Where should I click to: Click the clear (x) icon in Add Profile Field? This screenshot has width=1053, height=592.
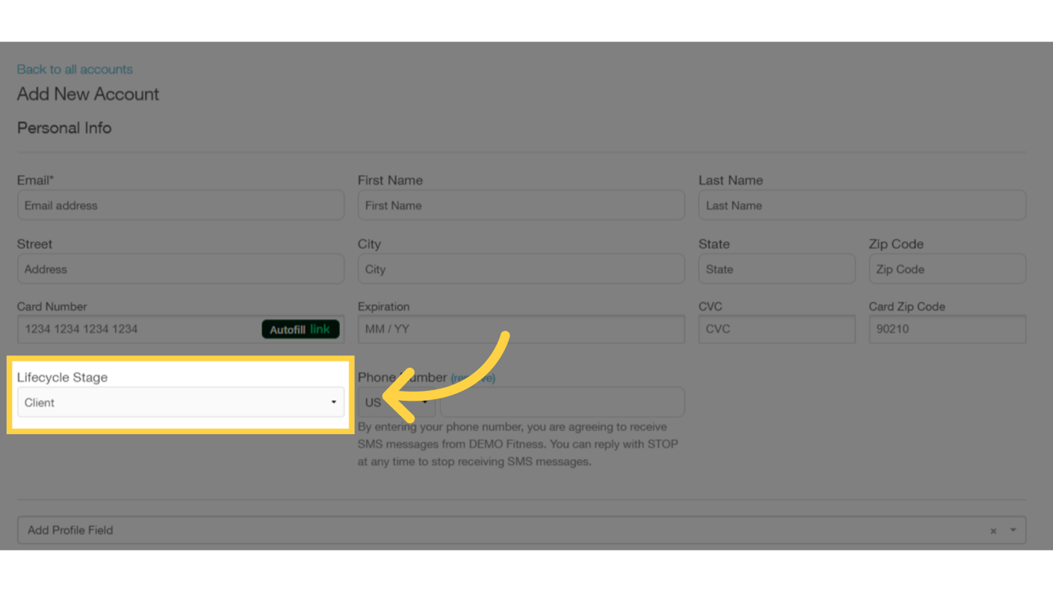[993, 530]
